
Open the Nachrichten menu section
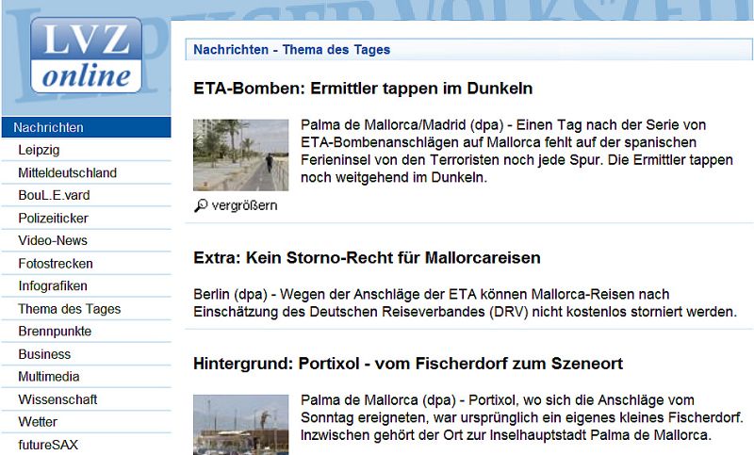[x=49, y=127]
